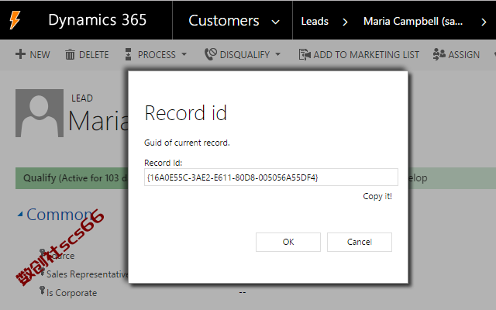Open the Customers navigation area
The image size is (496, 310).
pos(224,21)
